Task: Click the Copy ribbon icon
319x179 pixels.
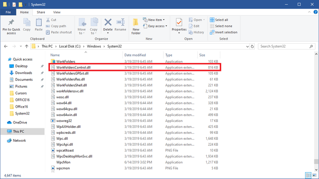Action: pos(26,25)
